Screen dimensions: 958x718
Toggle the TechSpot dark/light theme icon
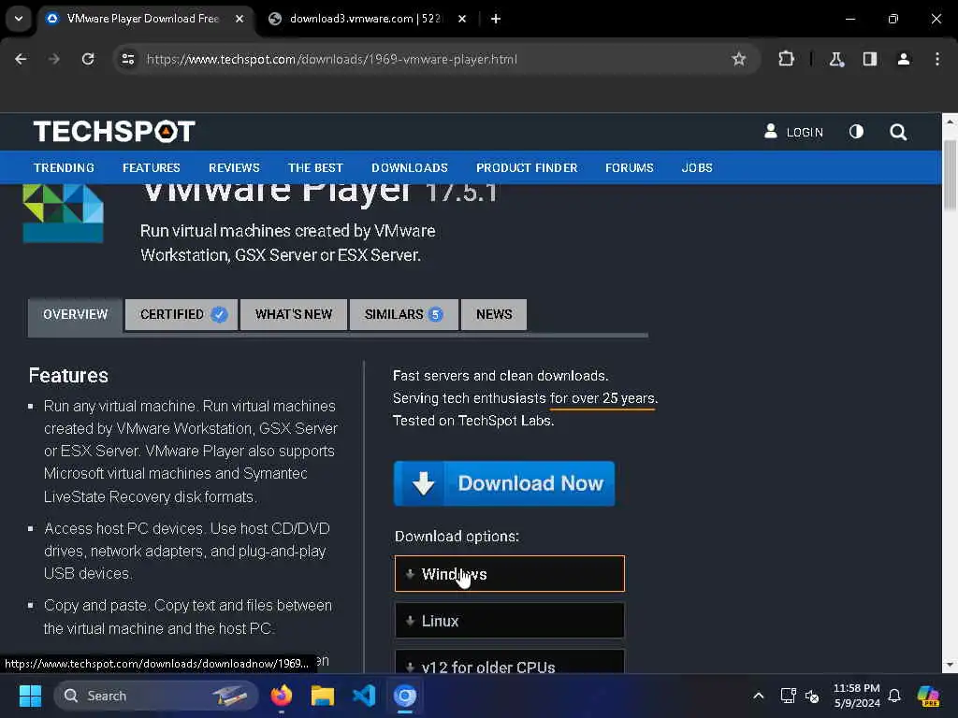(x=856, y=131)
